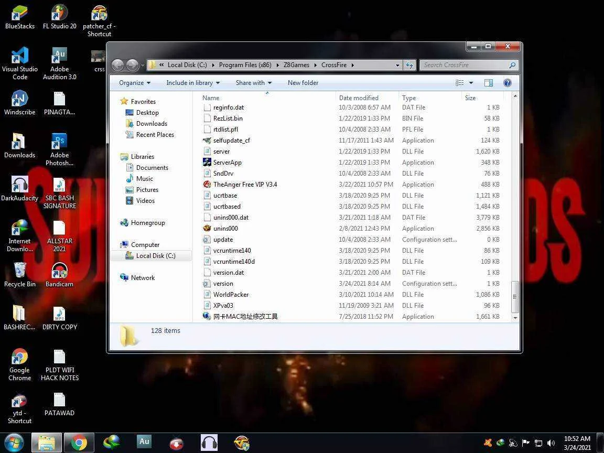The image size is (604, 453).
Task: Click the Search CrossFire input field
Action: 468,65
